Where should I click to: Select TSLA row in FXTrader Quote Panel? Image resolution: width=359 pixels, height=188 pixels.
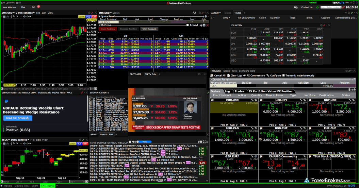click(283, 86)
